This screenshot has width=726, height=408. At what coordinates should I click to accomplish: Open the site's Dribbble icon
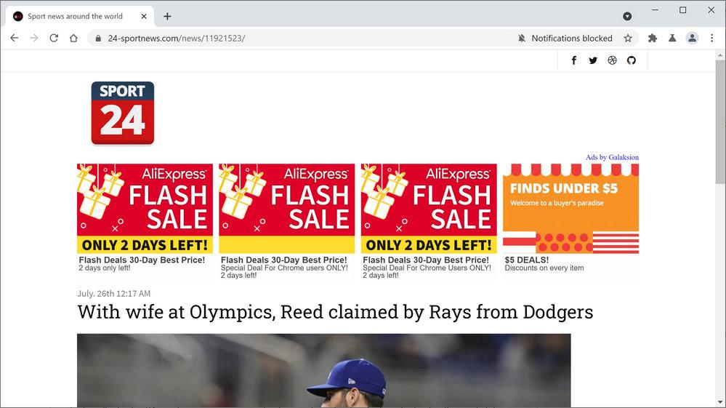coord(612,60)
